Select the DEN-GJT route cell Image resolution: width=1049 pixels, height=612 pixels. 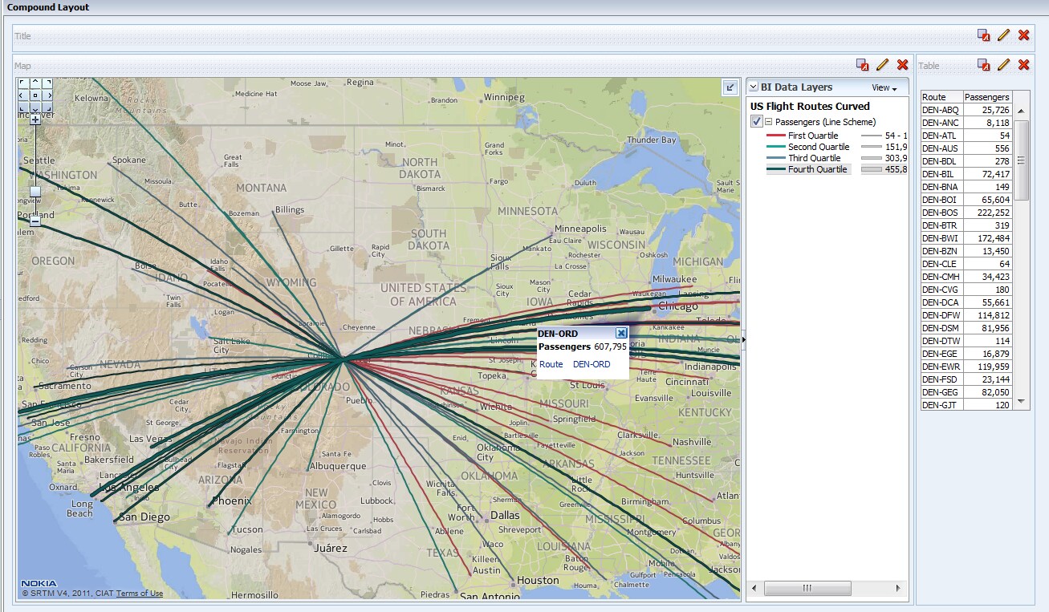tap(941, 405)
